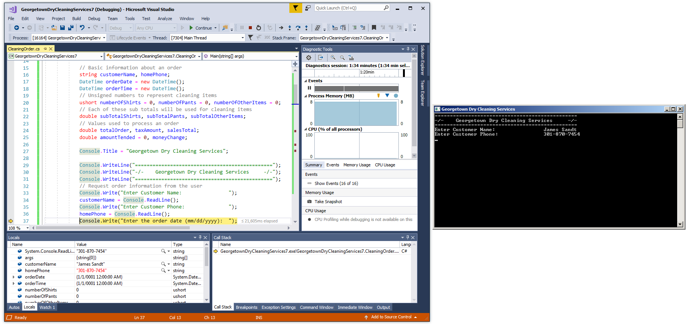Viewport: 687px width, 324px height.
Task: Pin the Call Stack panel
Action: coord(408,238)
